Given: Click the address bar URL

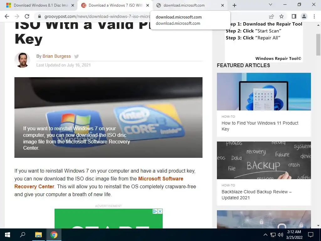Looking at the screenshot, I should click(97, 16).
